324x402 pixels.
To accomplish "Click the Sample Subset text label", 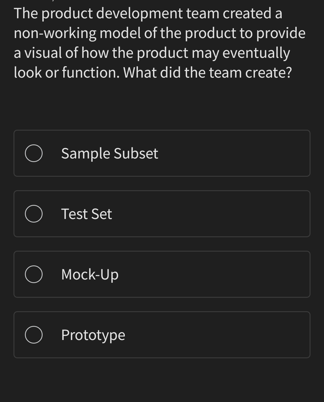I will (109, 153).
